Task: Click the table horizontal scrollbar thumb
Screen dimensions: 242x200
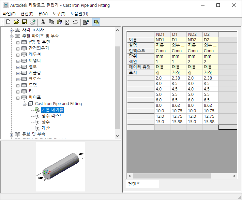Action: point(172,176)
